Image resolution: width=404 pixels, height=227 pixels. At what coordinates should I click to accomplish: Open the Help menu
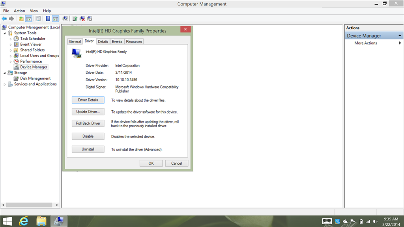(x=47, y=11)
